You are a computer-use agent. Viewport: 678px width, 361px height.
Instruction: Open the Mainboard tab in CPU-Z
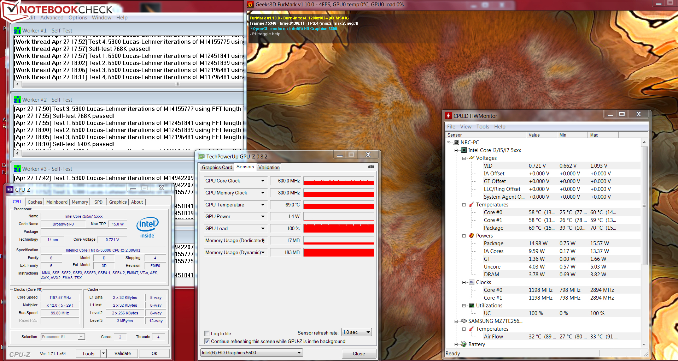pos(57,202)
